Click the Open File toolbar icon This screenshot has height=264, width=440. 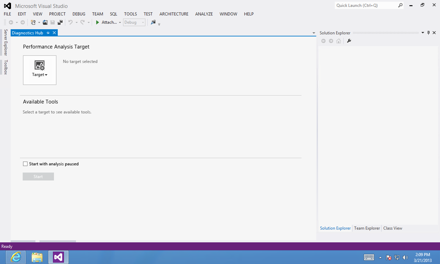pyautogui.click(x=45, y=22)
